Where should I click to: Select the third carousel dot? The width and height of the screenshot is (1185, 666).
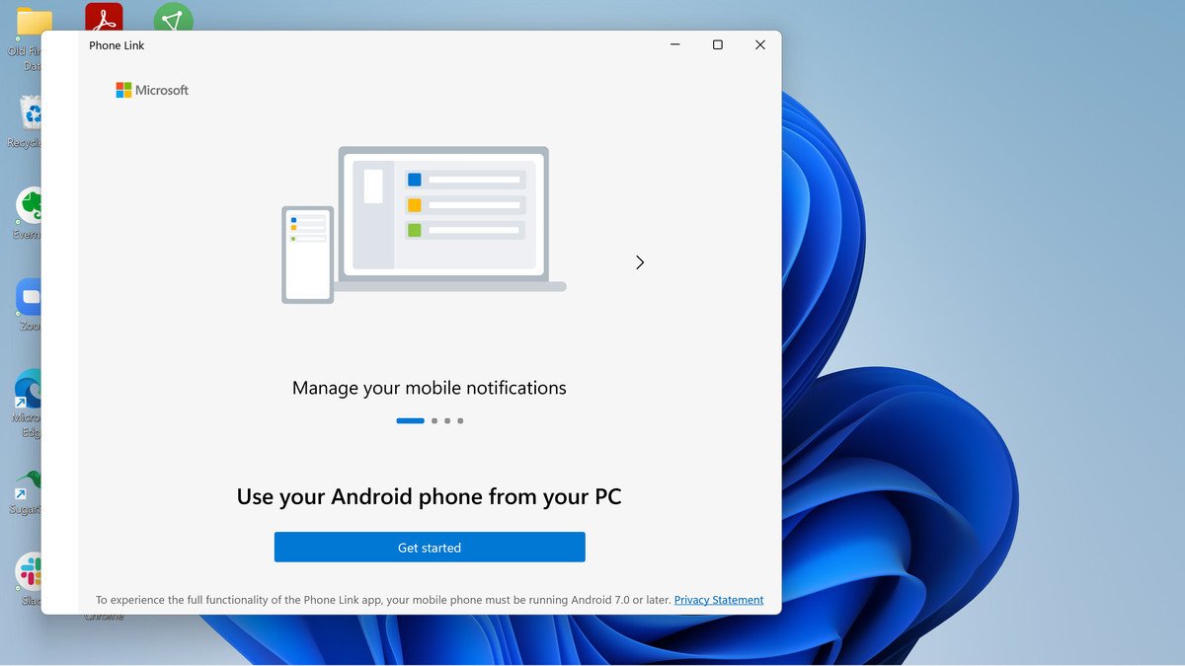pyautogui.click(x=446, y=420)
